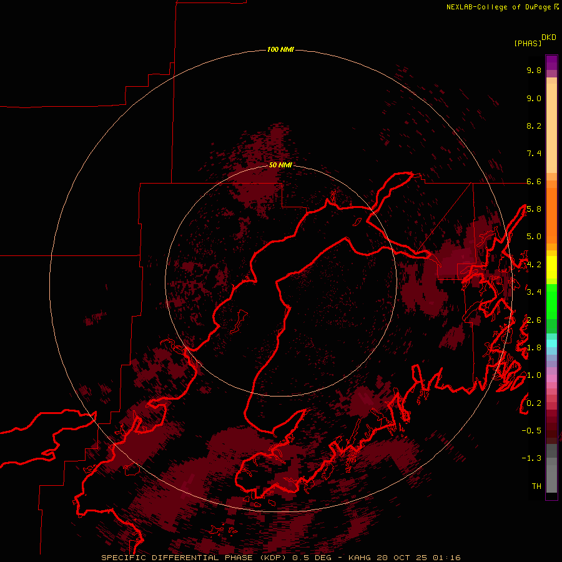The image size is (562, 562).
Task: Click the NEXLAB-College of DuPage label
Action: pyautogui.click(x=498, y=7)
